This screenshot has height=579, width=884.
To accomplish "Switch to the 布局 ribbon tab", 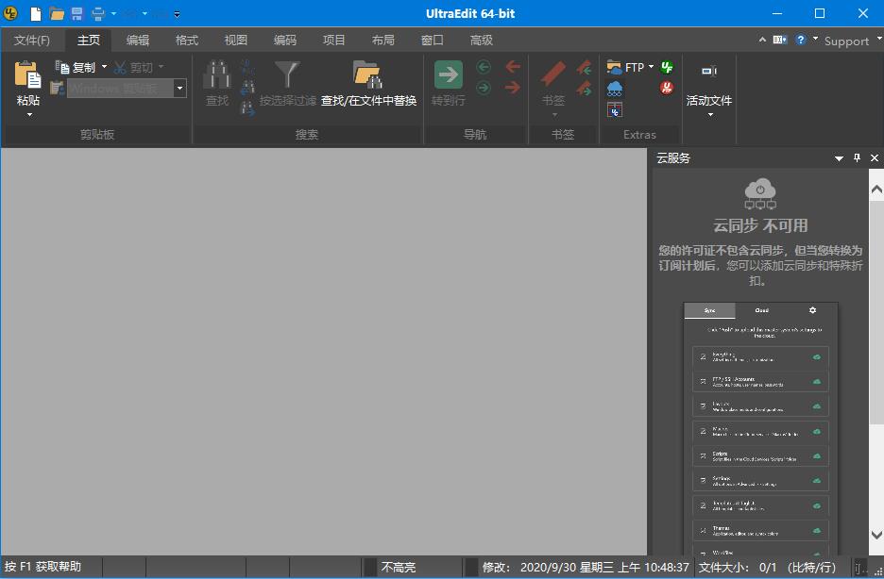I will point(382,40).
